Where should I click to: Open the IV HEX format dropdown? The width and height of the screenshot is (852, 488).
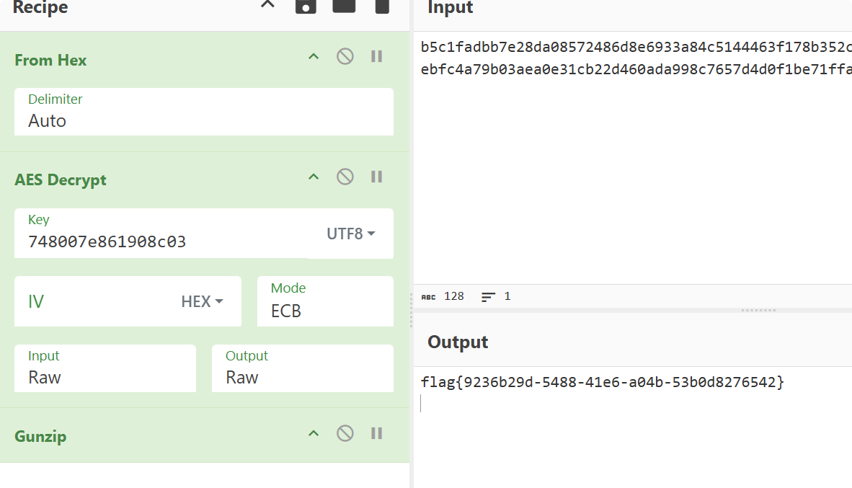point(202,301)
